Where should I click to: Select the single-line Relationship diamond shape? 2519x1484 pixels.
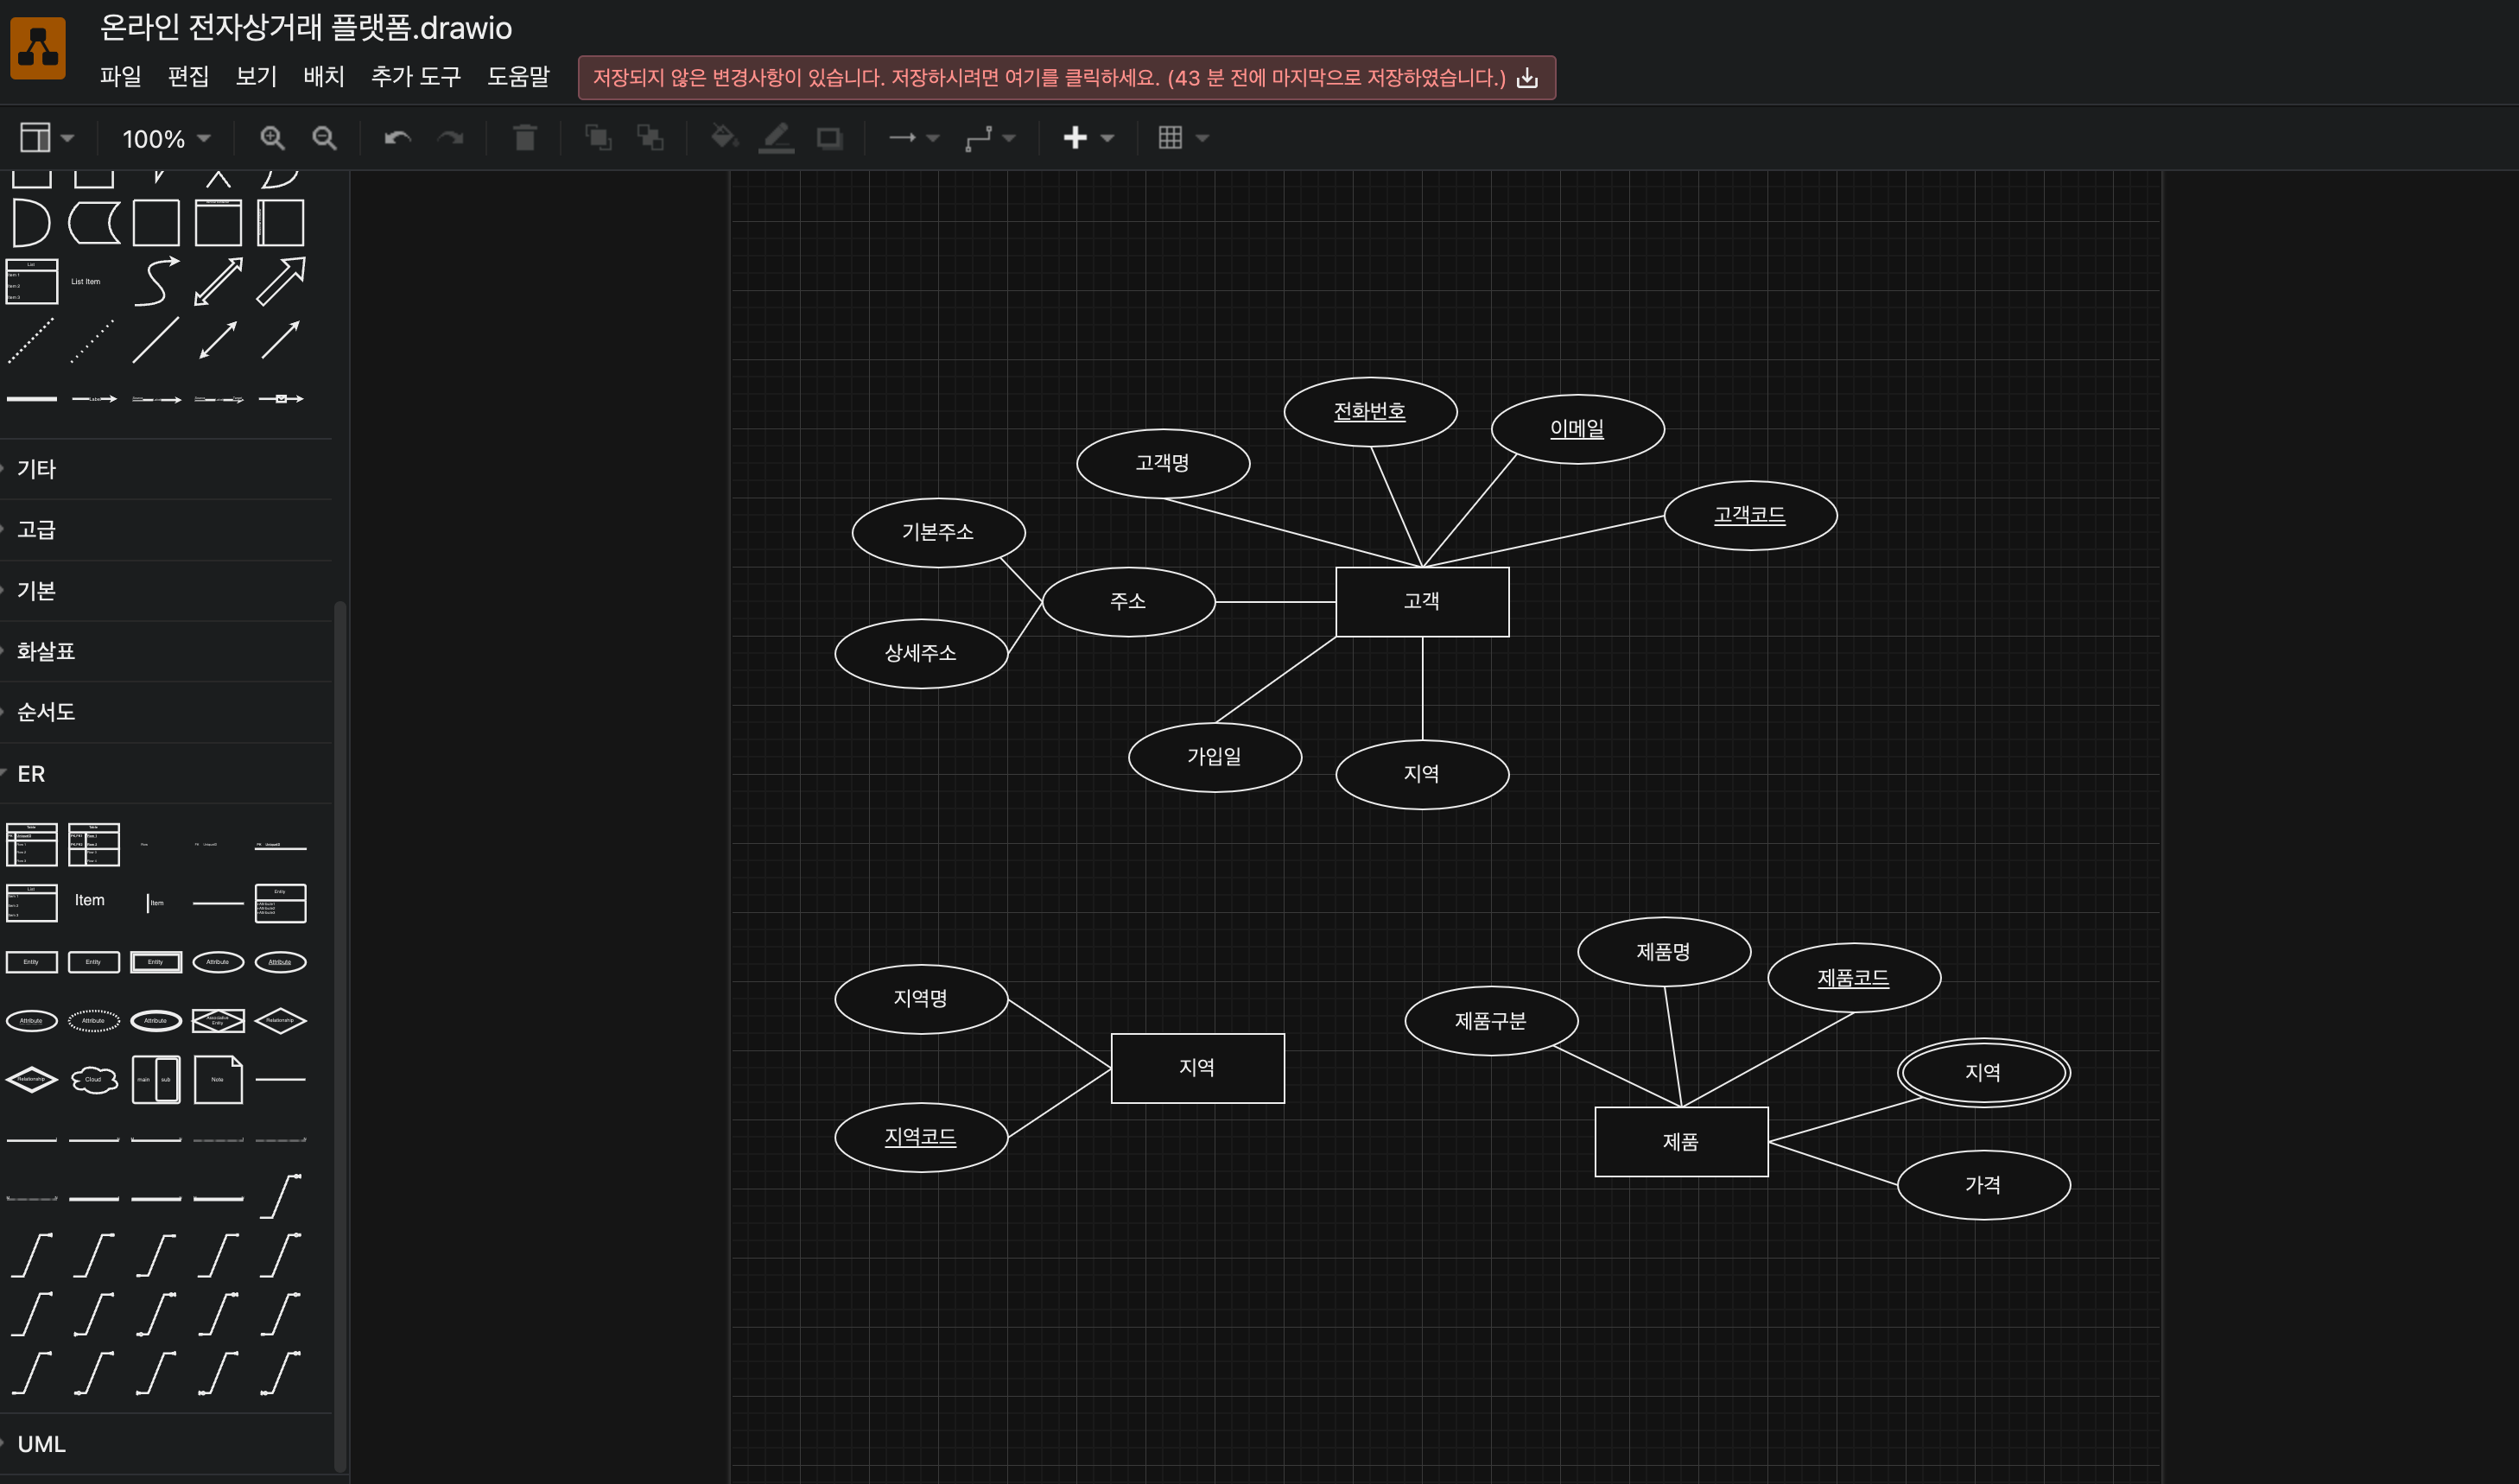click(x=281, y=1021)
